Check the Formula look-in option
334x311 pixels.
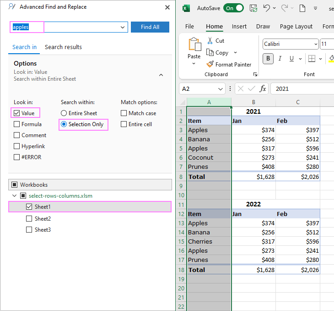pyautogui.click(x=17, y=124)
